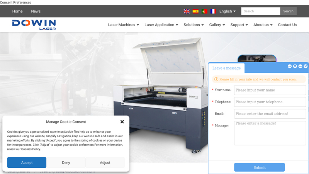This screenshot has height=174, width=309.
Task: Select the Portuguese flag icon
Action: pos(204,11)
